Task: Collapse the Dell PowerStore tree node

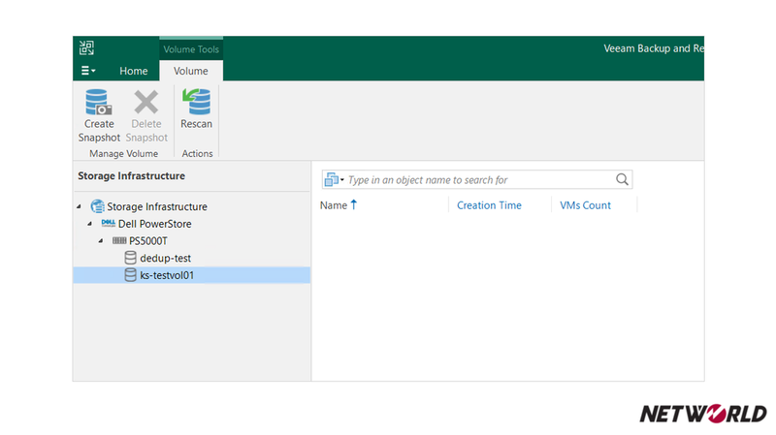Action: pos(90,224)
